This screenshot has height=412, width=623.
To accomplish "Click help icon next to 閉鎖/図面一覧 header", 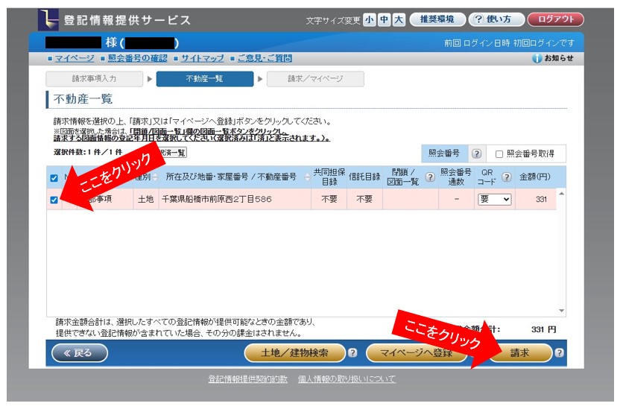I will click(429, 177).
